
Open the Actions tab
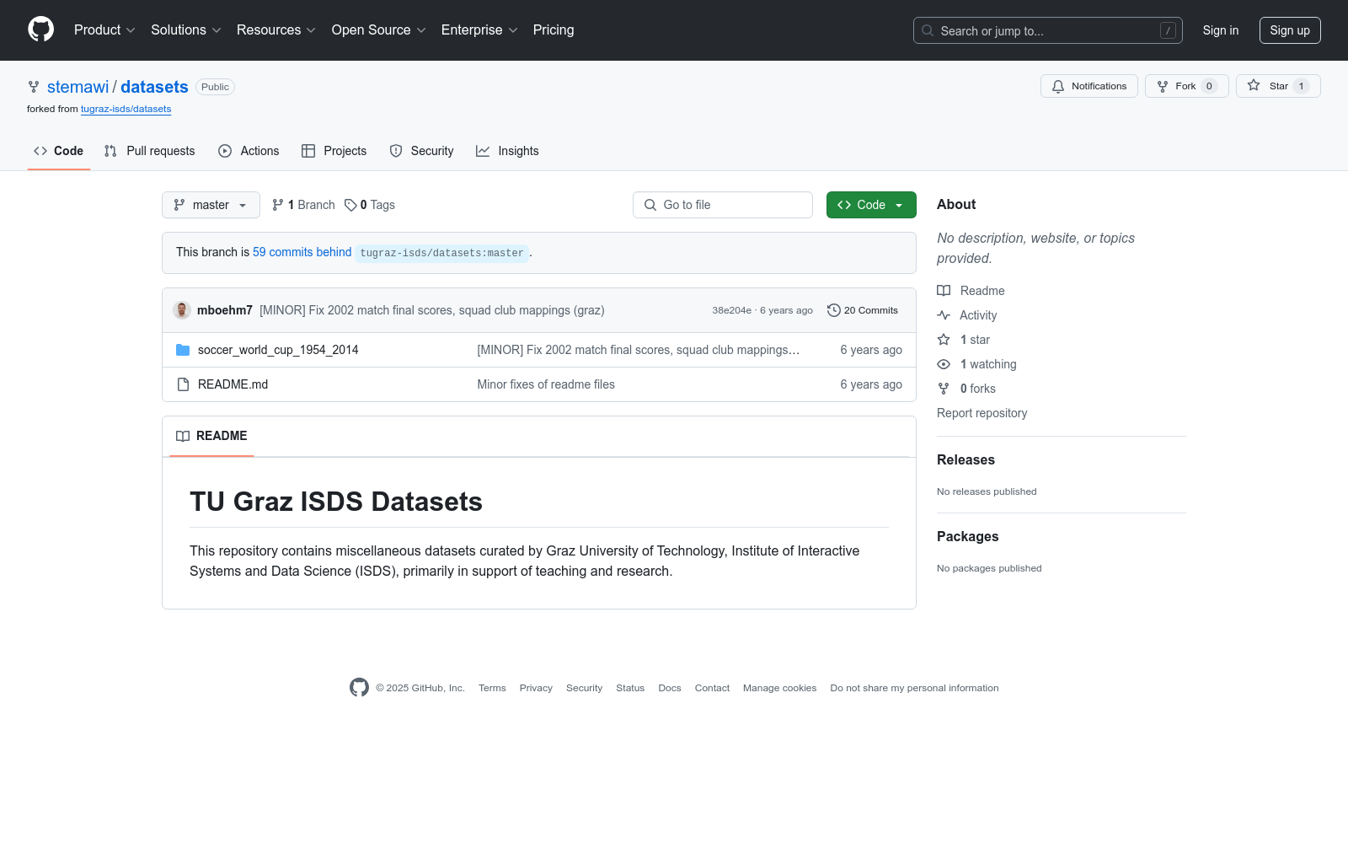pyautogui.click(x=249, y=151)
